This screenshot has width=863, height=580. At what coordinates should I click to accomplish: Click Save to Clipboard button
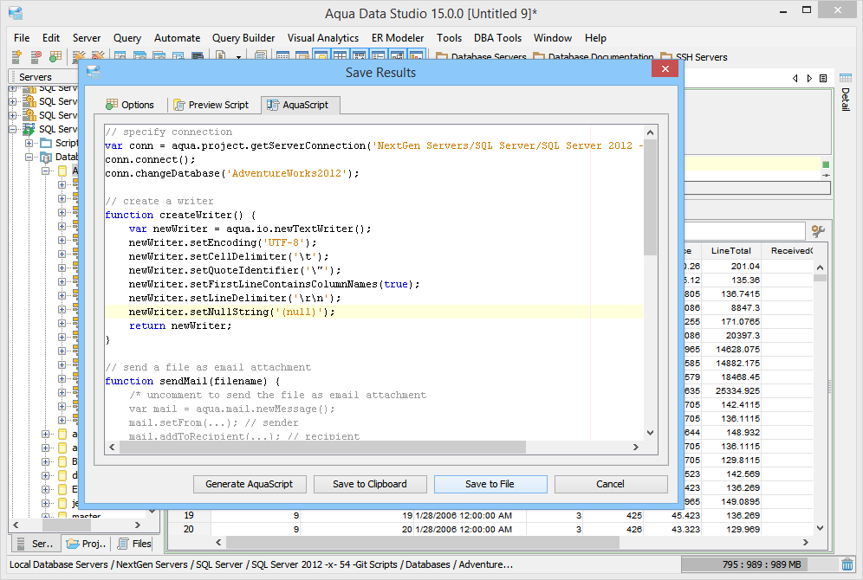370,484
